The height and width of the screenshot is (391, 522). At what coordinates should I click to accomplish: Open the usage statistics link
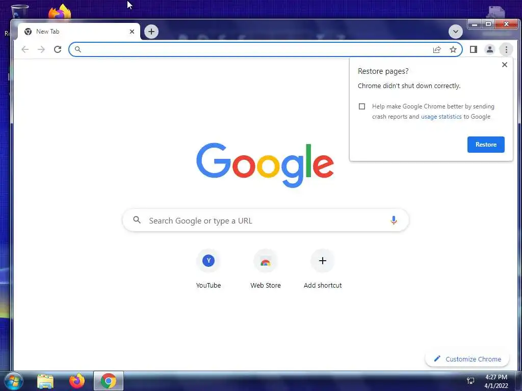441,117
